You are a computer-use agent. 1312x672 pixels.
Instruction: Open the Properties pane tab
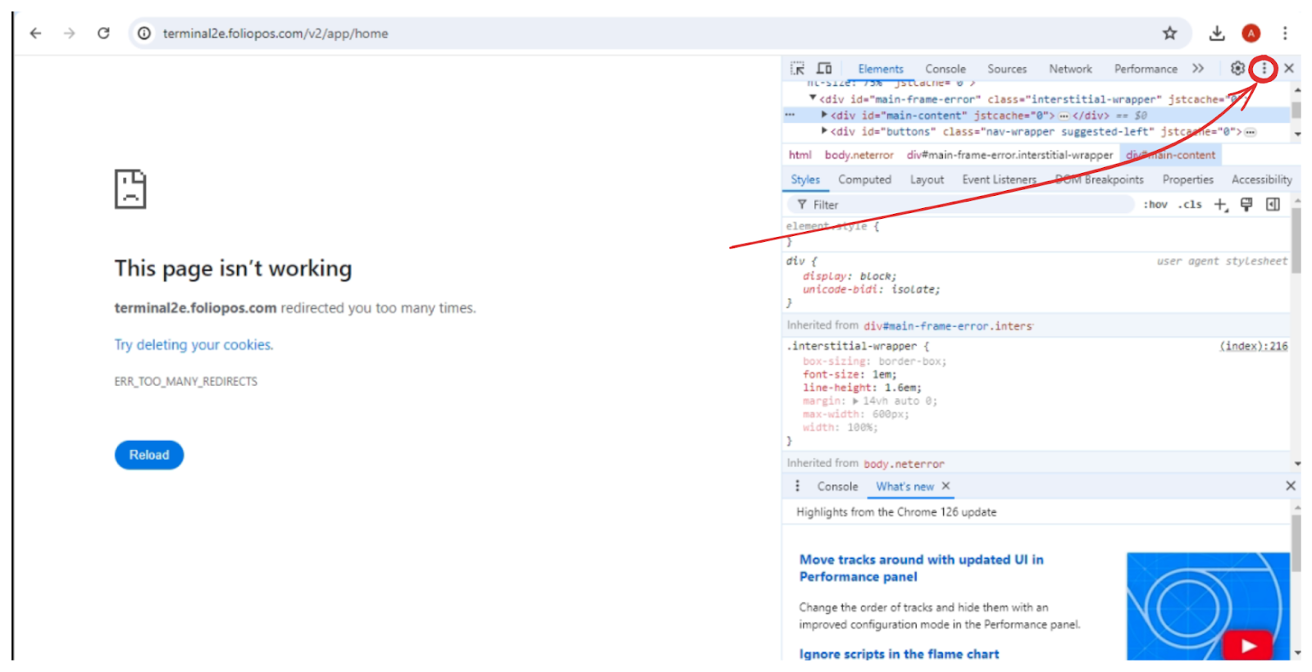pos(1187,179)
